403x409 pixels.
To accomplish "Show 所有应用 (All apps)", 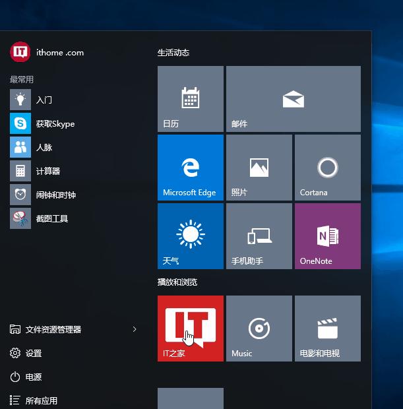I will click(42, 400).
